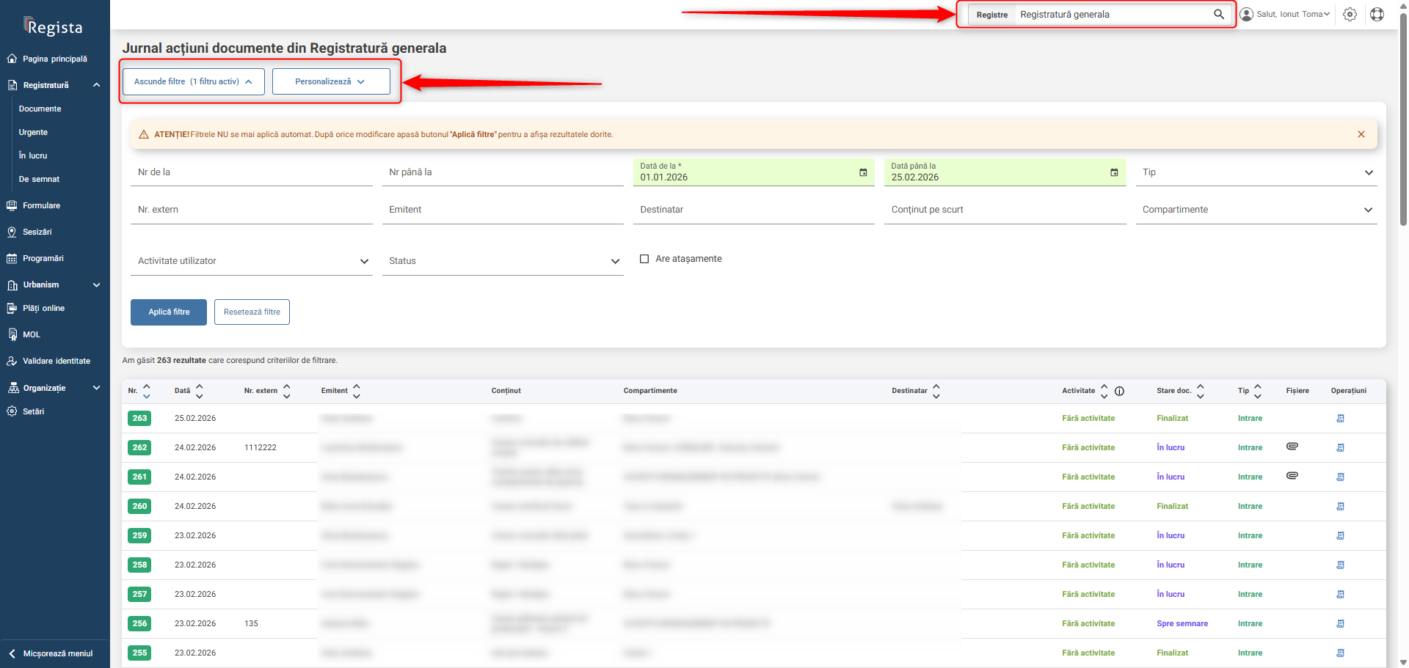The height and width of the screenshot is (668, 1409).
Task: Click the Resetează filtre button
Action: 252,312
